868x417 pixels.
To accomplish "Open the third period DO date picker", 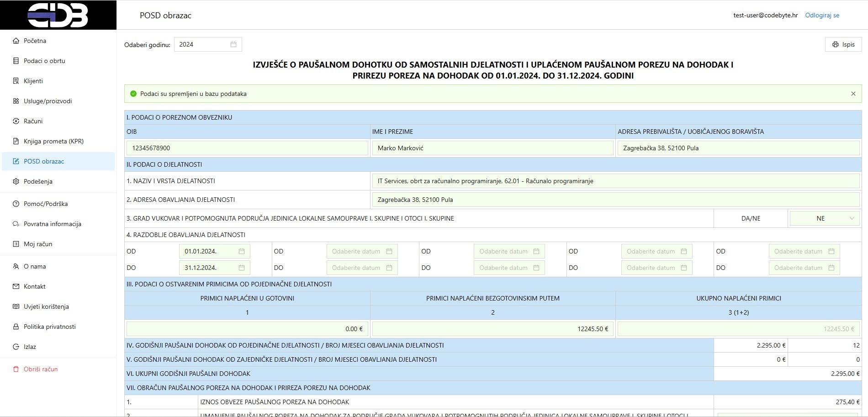I will tap(509, 268).
